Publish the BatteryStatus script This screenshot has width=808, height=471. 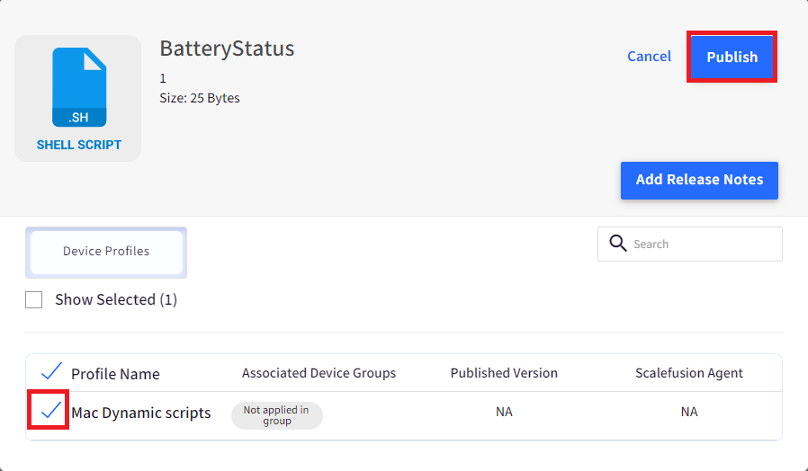click(732, 57)
